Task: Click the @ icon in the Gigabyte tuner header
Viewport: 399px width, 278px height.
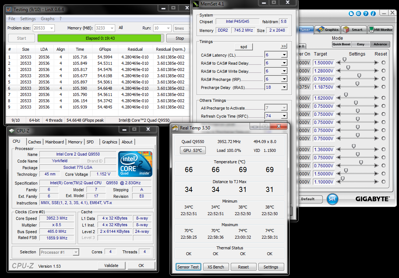Action: pos(359,14)
